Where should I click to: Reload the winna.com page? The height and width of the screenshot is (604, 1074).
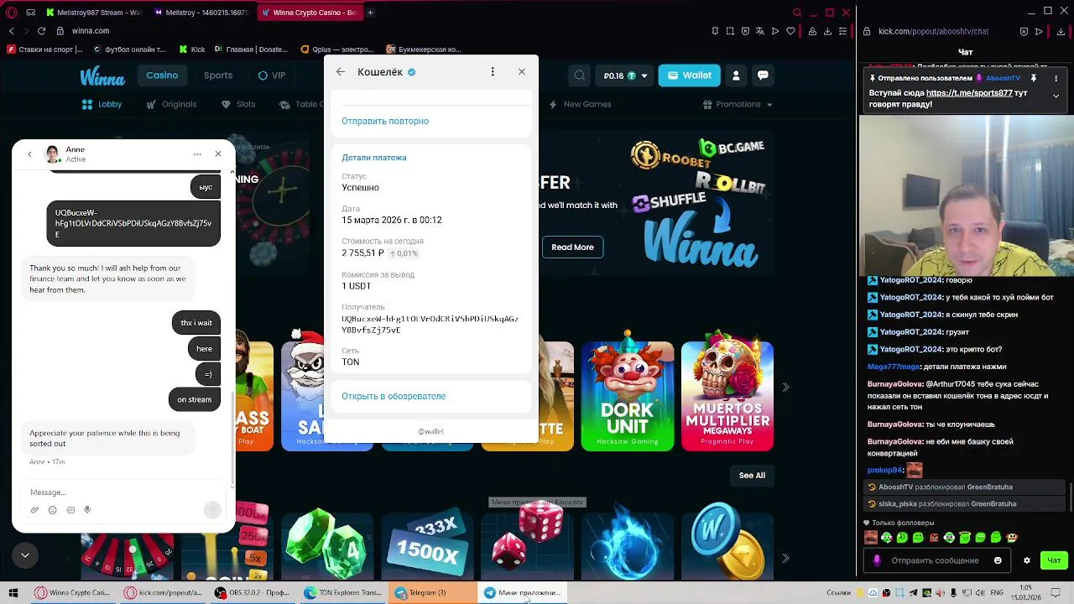(41, 31)
